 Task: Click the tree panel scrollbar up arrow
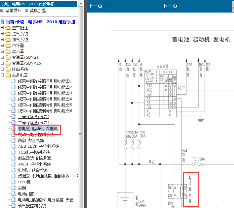coord(81,3)
